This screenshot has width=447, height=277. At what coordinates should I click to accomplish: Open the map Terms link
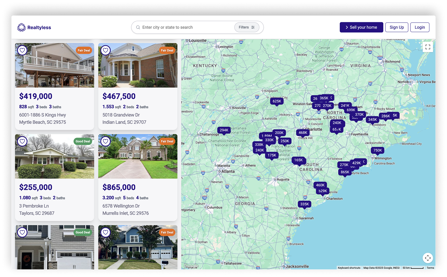pos(430,268)
